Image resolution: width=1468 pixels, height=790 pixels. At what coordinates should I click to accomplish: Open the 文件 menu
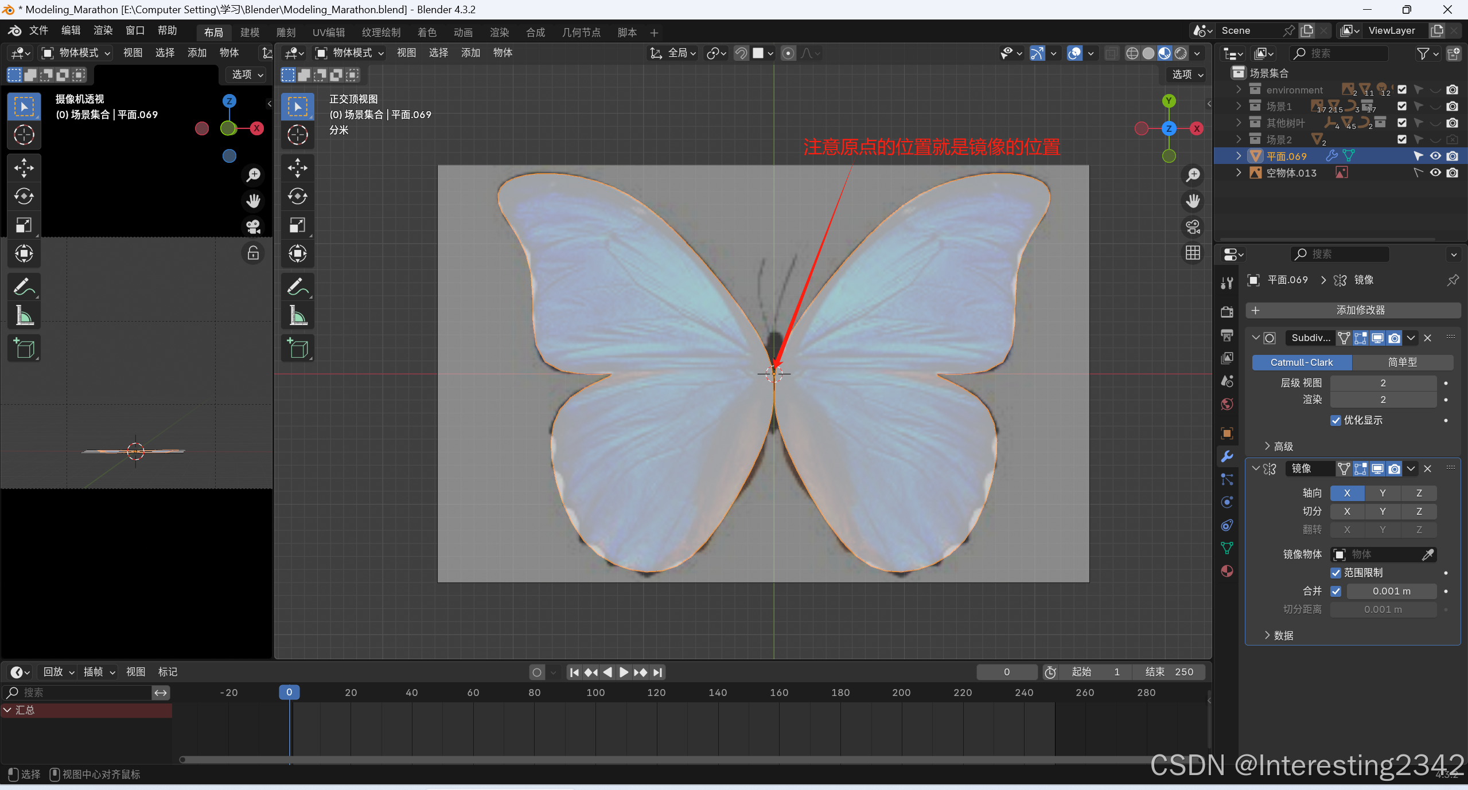pyautogui.click(x=38, y=30)
